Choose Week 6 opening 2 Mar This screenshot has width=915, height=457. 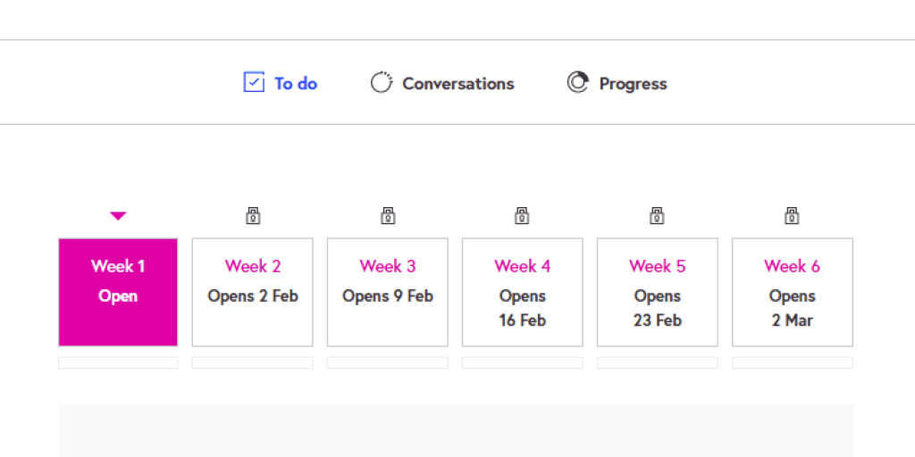pos(792,292)
